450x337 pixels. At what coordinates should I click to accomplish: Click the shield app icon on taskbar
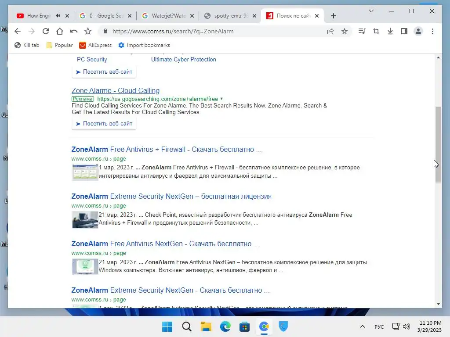283,326
